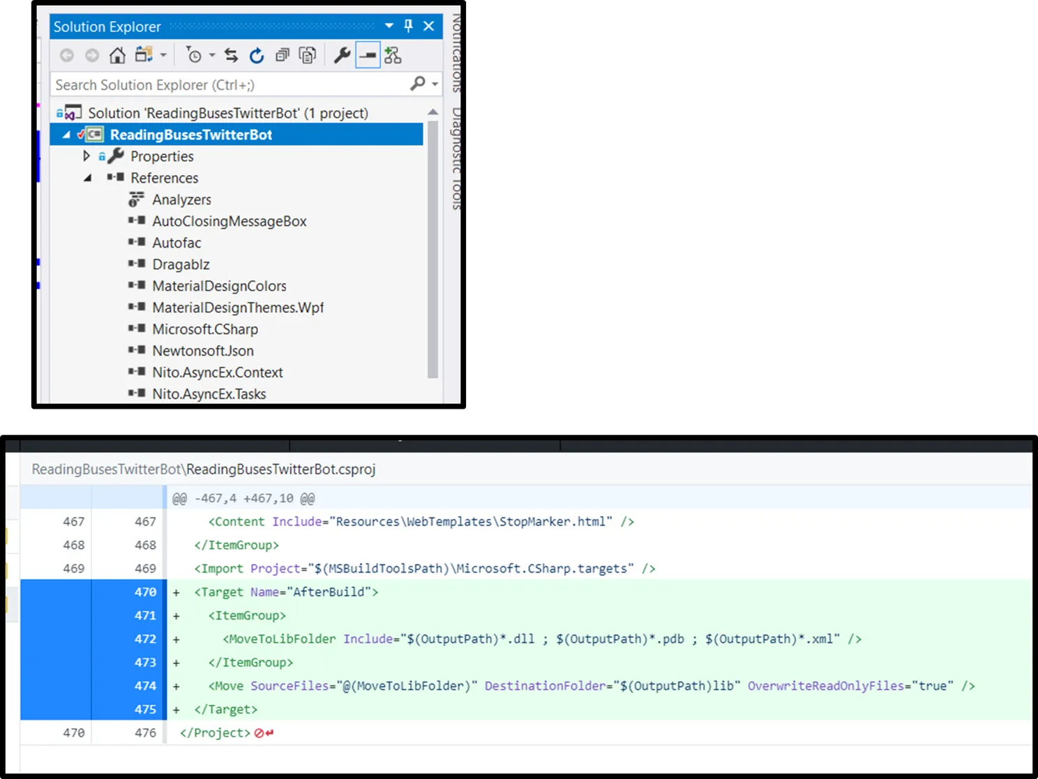Viewport: 1038px width, 779px height.
Task: Click the '@@ -467,4 +467,10 @@' hunk header
Action: (x=243, y=499)
